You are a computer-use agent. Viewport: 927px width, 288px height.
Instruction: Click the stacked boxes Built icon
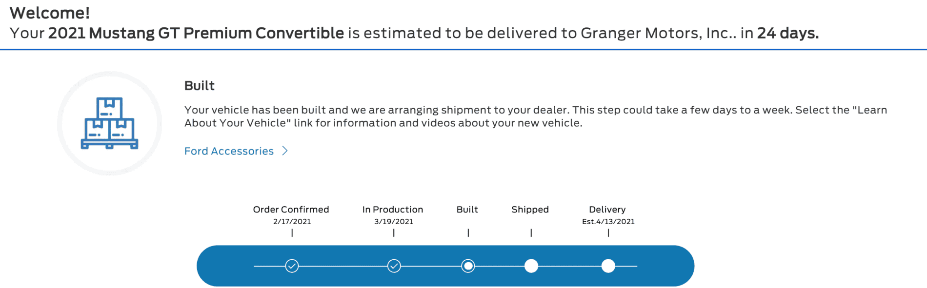109,123
